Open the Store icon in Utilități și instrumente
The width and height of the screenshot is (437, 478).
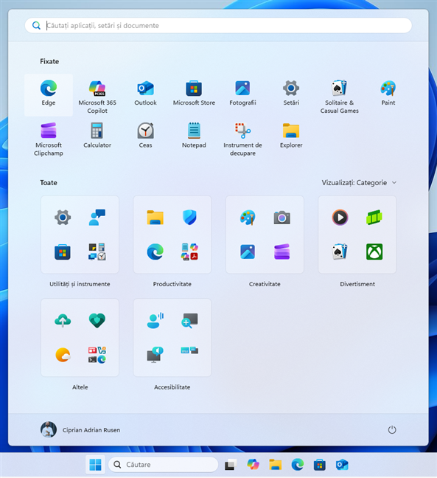[63, 252]
